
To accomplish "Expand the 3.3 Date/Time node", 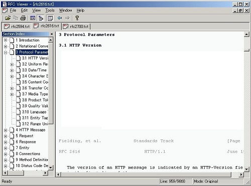I will [x=12, y=70].
